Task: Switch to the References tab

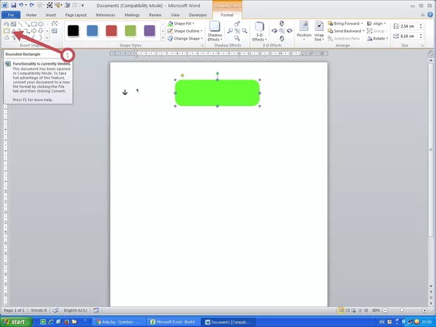Action: tap(105, 15)
